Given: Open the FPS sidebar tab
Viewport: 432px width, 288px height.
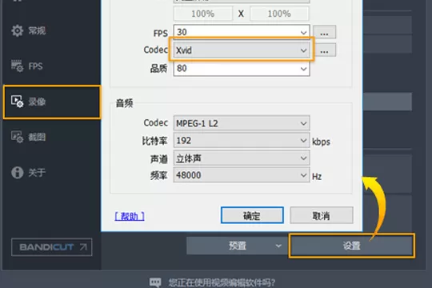Looking at the screenshot, I should 52,66.
